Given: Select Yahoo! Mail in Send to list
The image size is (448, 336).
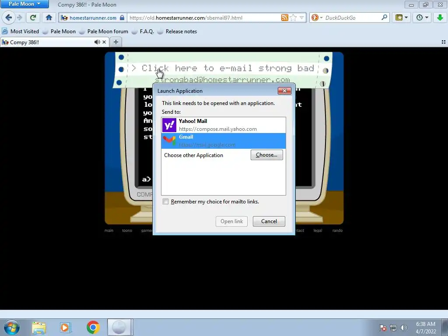Looking at the screenshot, I should point(224,125).
